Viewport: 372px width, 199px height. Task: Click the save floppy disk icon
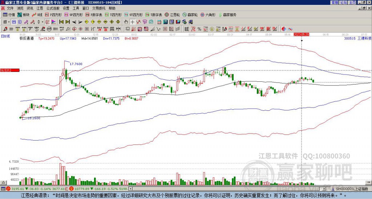[178, 22]
